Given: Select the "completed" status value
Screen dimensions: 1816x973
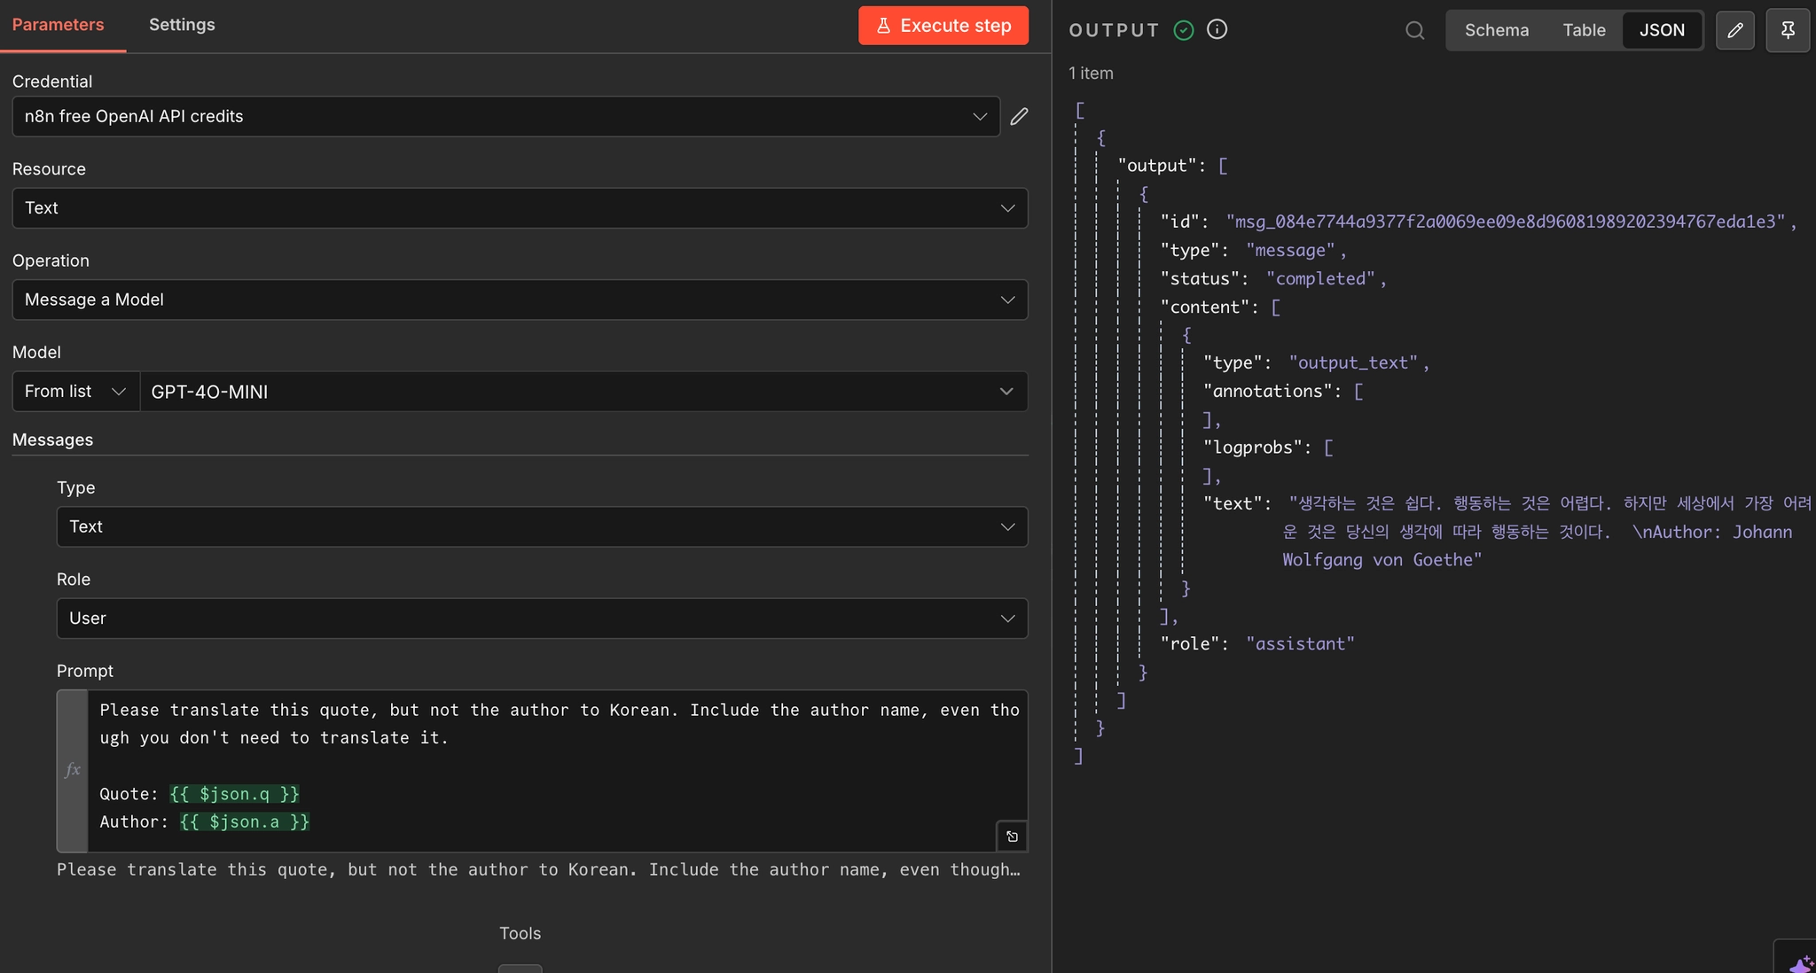Looking at the screenshot, I should click(1320, 278).
